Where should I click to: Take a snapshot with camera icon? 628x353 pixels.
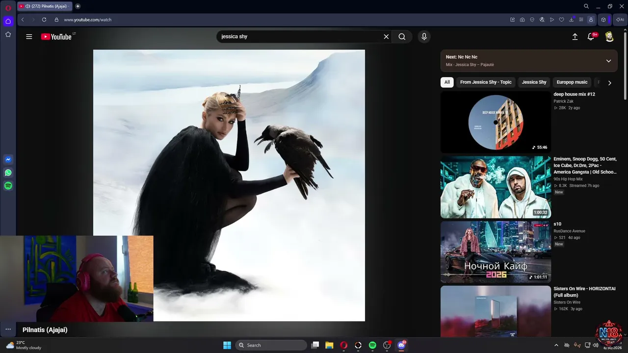point(522,20)
